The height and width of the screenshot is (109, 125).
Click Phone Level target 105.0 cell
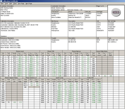point(14,57)
